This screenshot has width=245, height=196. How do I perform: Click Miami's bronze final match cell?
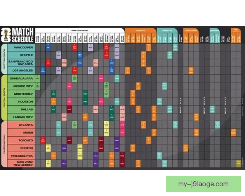point(233,133)
